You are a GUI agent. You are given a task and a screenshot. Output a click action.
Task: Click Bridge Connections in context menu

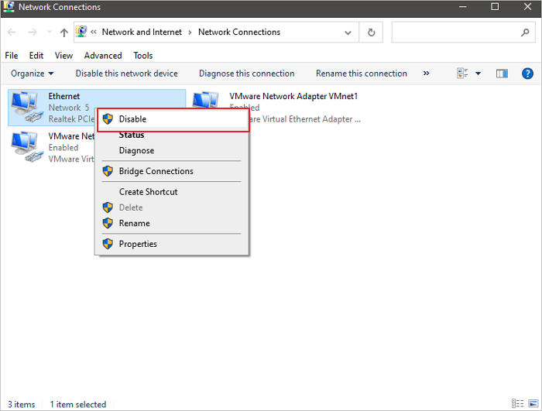[x=156, y=171]
